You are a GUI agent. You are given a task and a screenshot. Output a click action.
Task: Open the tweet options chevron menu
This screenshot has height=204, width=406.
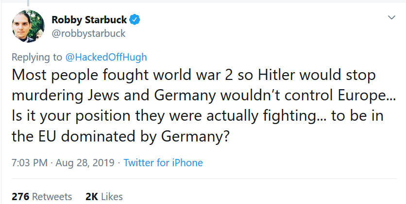click(391, 18)
